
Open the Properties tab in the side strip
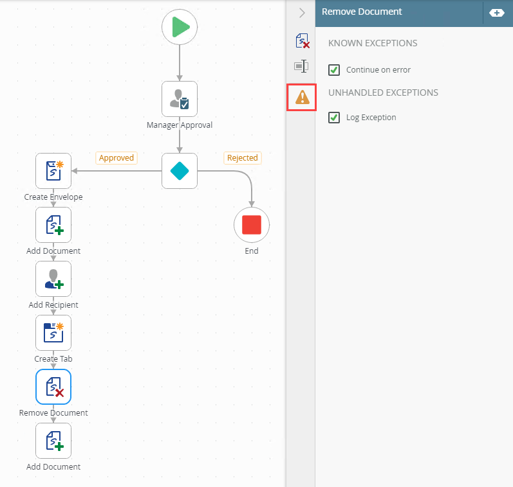click(302, 66)
